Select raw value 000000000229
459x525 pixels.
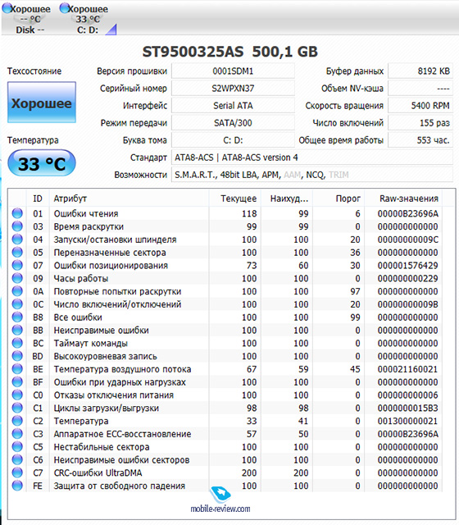(408, 279)
